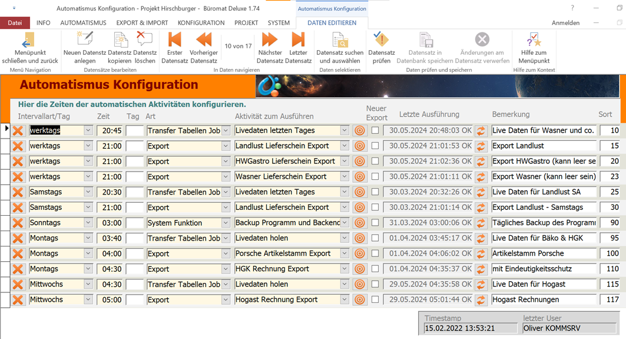Open Art dropdown for System Funktion row

tap(226, 223)
